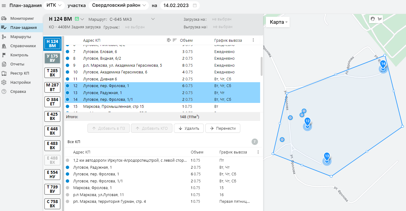Click the date field 14.02.2023
Screen dimensions: 406x211
[x=176, y=5]
